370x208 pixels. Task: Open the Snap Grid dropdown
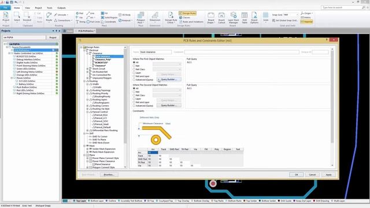297,15
